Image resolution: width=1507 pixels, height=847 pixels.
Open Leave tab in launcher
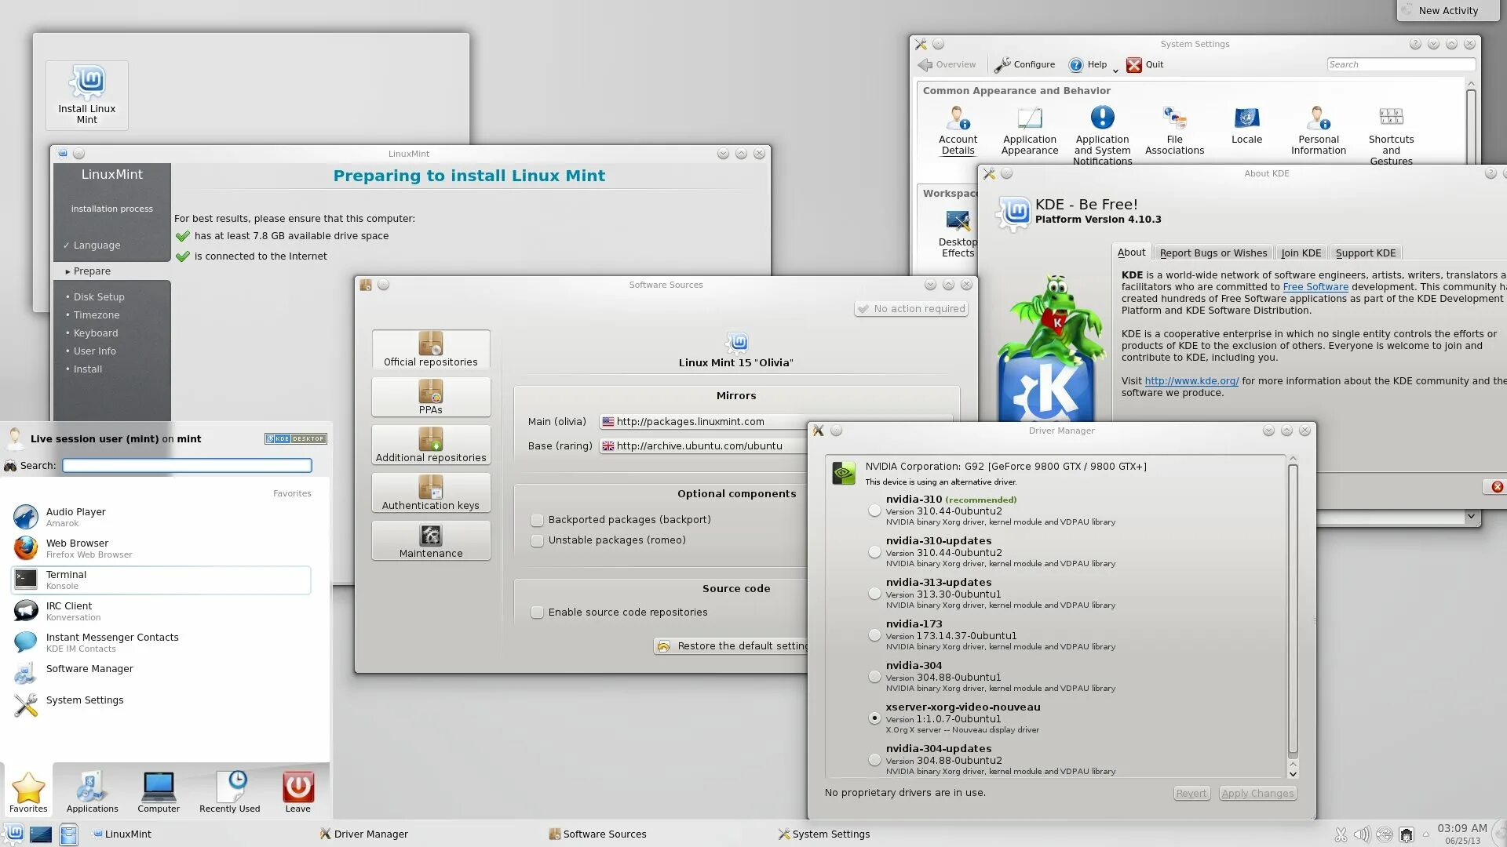click(x=297, y=792)
